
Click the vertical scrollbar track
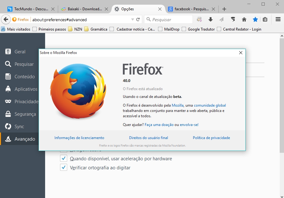coord(282,173)
